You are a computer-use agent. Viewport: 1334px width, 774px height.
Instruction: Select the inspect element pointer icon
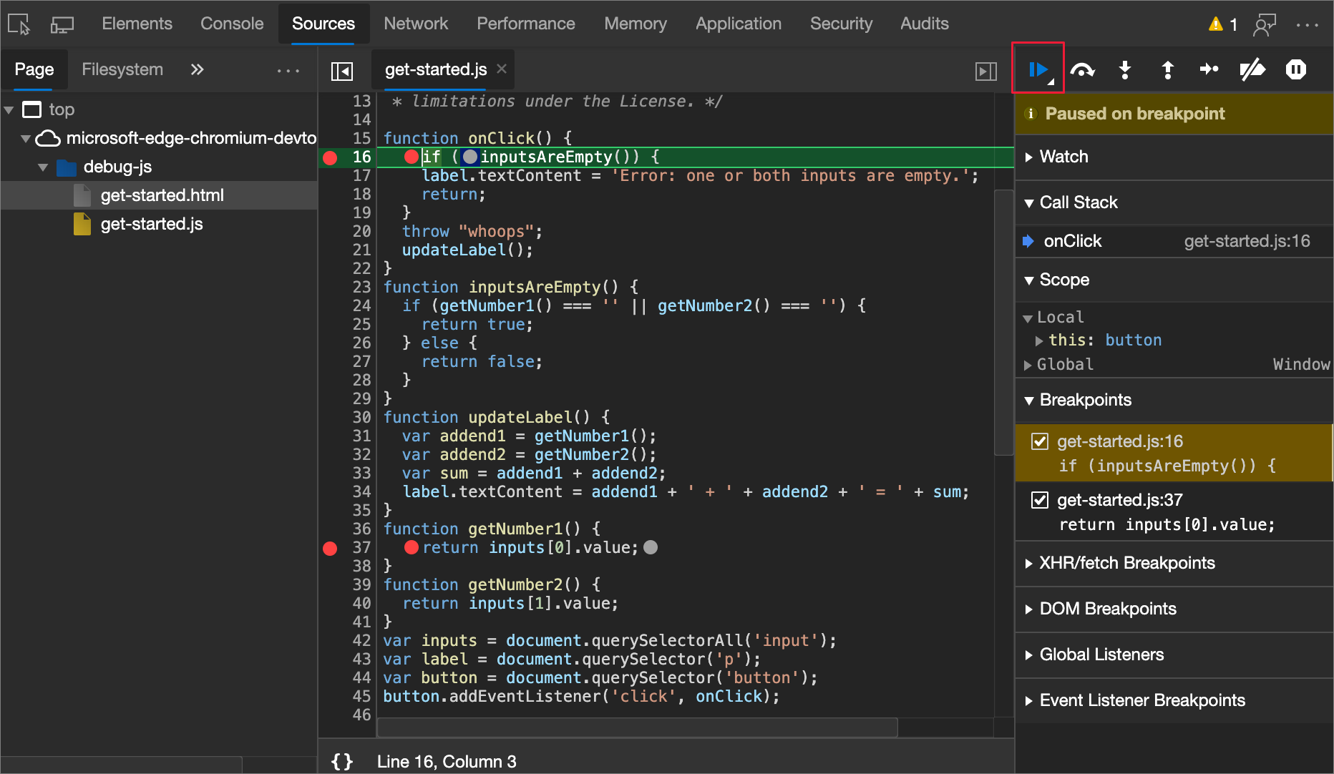pyautogui.click(x=19, y=24)
